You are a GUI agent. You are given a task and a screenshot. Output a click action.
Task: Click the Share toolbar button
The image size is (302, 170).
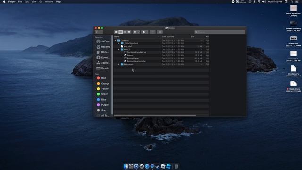[x=152, y=32]
